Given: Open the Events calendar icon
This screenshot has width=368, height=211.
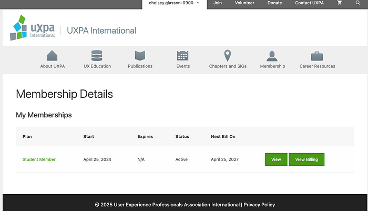Looking at the screenshot, I should coord(182,56).
